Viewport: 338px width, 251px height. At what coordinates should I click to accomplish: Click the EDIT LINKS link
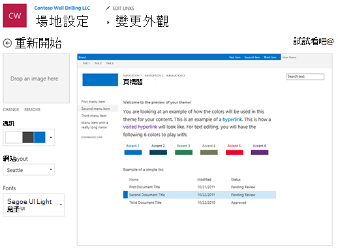[x=123, y=8]
